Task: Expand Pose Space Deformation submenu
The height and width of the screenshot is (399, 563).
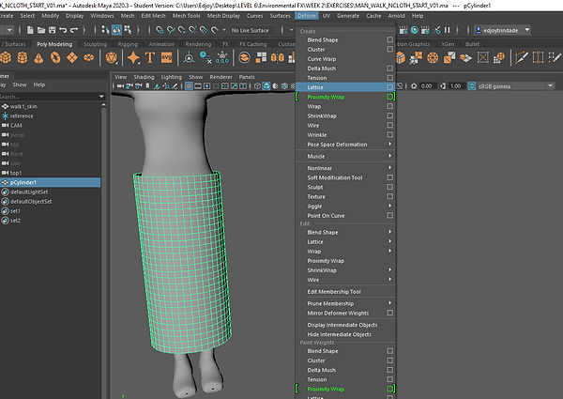Action: (390, 144)
